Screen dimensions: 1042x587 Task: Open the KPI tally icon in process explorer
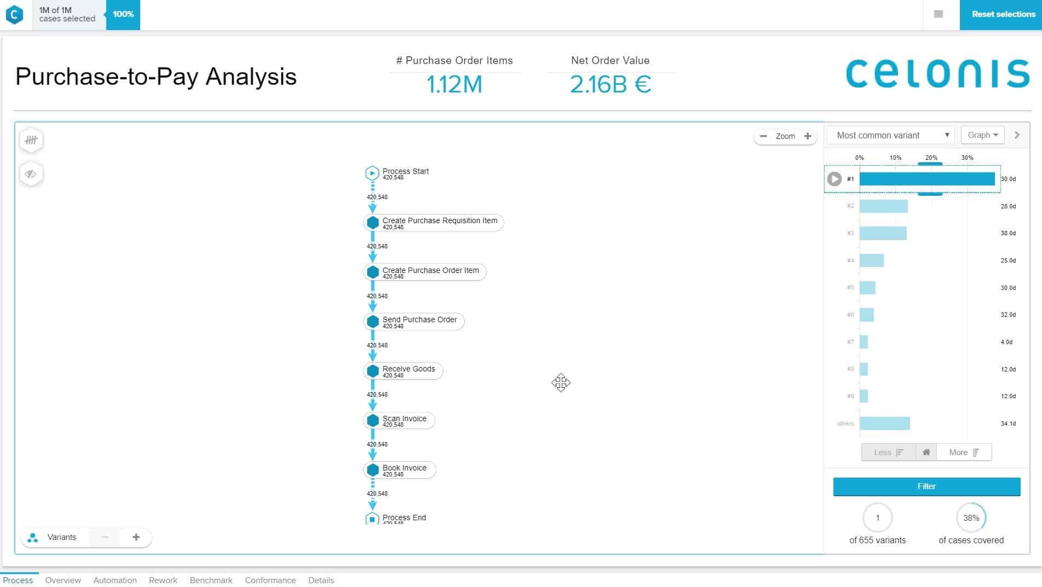(x=31, y=140)
